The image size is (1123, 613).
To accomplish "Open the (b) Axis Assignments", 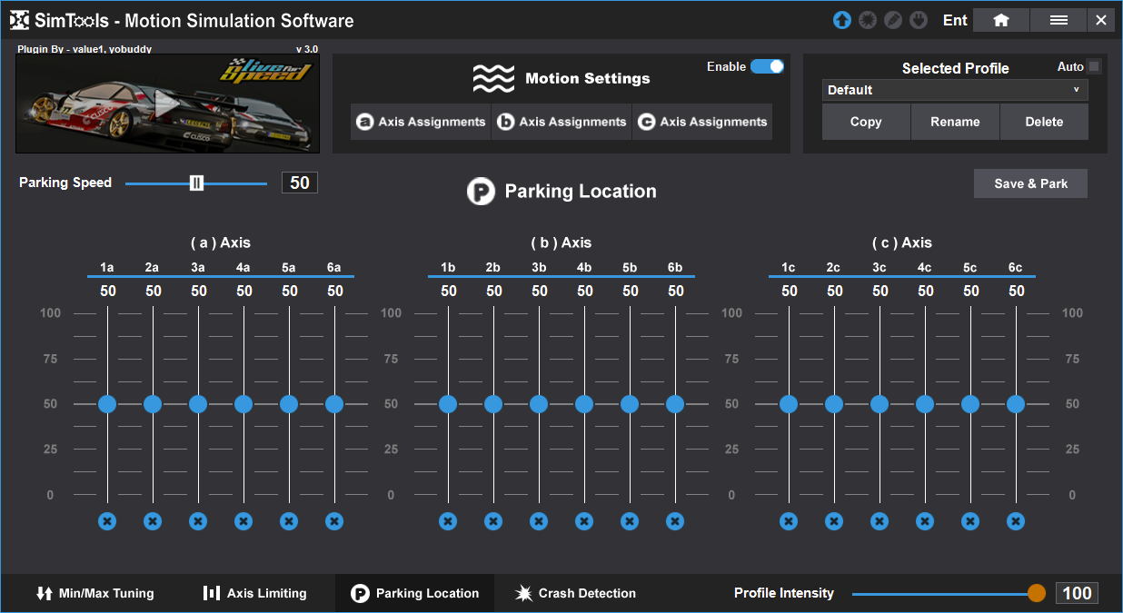I will point(561,122).
